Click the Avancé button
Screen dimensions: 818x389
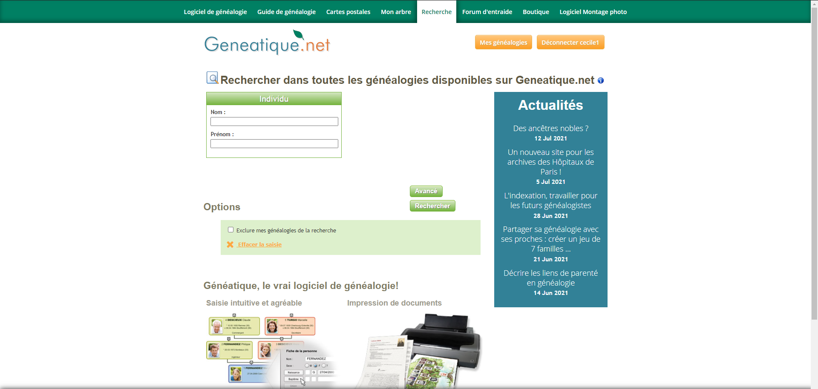click(x=426, y=191)
